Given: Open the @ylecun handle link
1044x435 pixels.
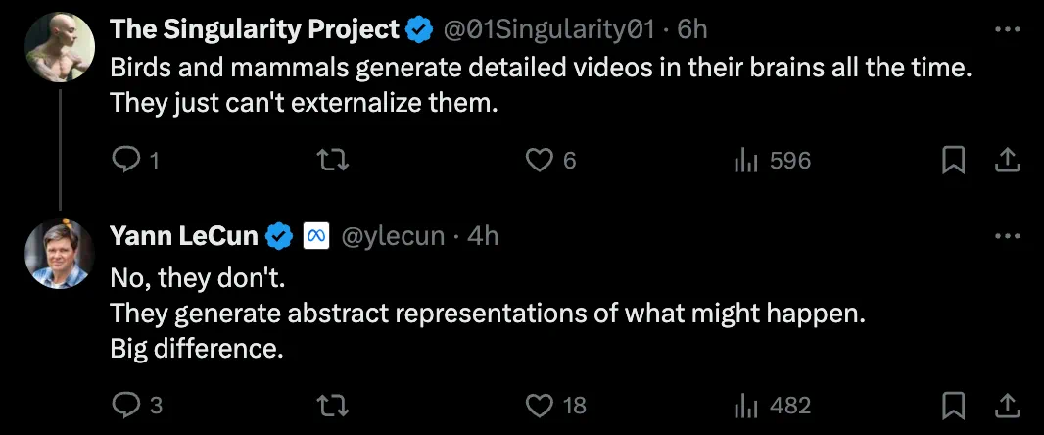Looking at the screenshot, I should coord(392,236).
